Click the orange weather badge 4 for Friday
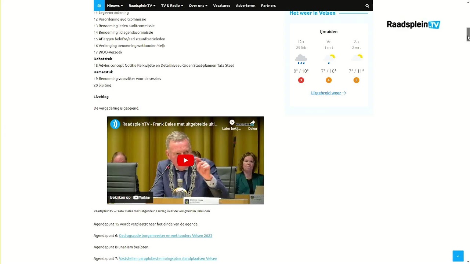This screenshot has height=264, width=470. coord(329,80)
